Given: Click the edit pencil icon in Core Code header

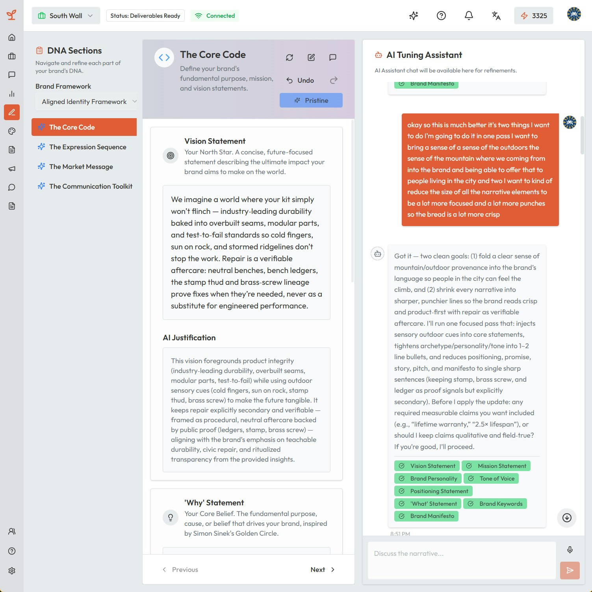Looking at the screenshot, I should pyautogui.click(x=311, y=58).
